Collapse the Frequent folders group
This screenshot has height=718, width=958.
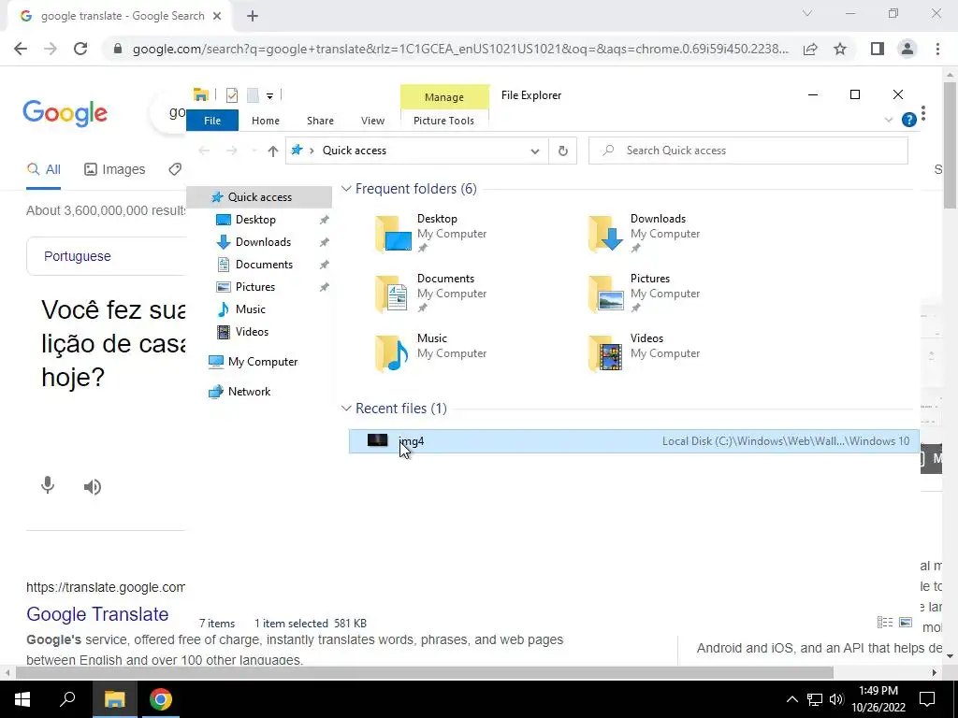(x=346, y=189)
